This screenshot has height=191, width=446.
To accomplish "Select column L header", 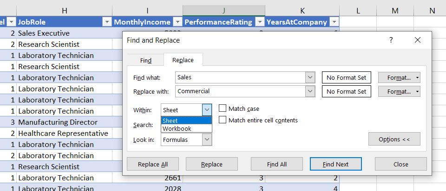I will 358,10.
